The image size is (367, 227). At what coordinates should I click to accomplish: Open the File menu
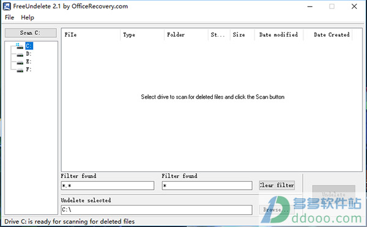click(9, 18)
